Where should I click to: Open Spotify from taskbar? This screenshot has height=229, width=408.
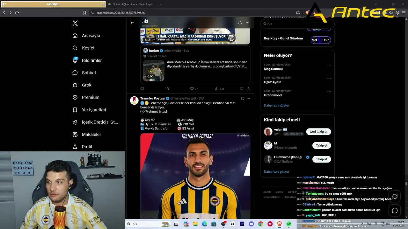(x=289, y=224)
